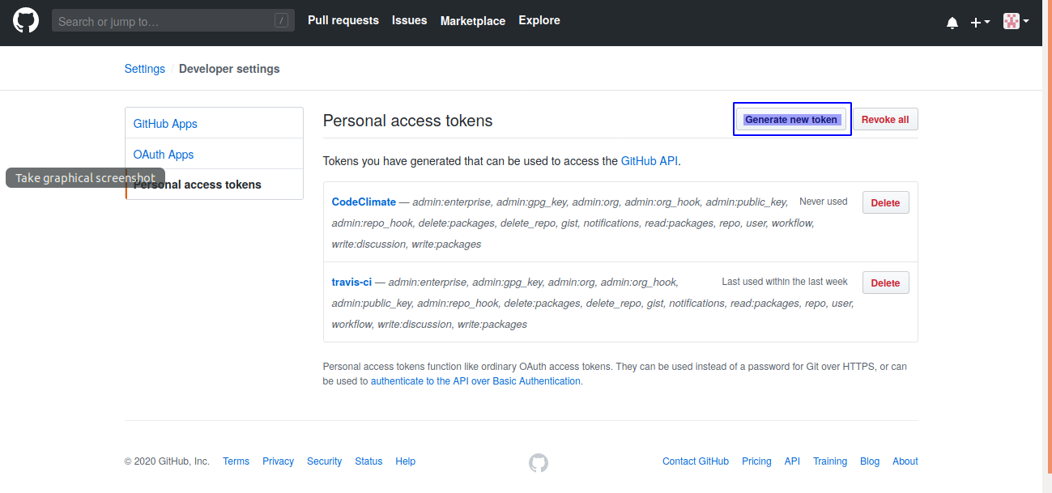Delete the CodeClimate token
This screenshot has height=493, width=1052.
tap(885, 203)
